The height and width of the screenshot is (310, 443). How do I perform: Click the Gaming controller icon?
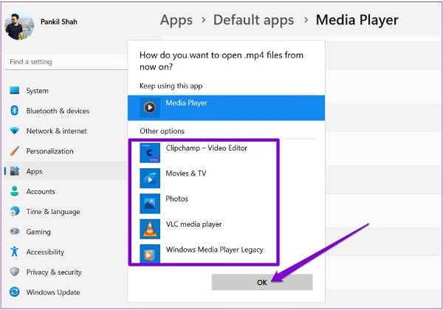coord(15,231)
